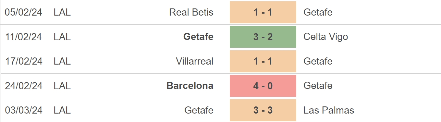
Task: Select the 17/02/24 match date
Action: click(24, 61)
